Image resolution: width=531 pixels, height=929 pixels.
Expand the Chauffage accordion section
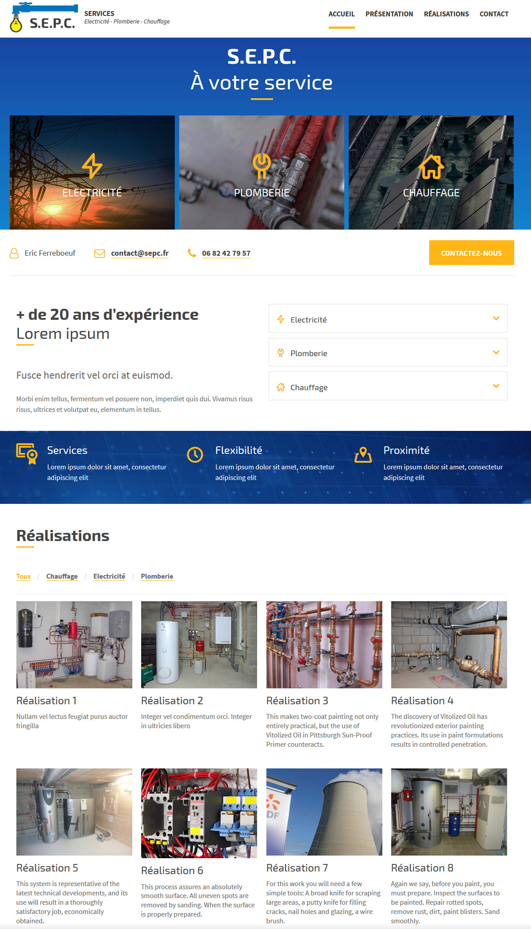(388, 387)
